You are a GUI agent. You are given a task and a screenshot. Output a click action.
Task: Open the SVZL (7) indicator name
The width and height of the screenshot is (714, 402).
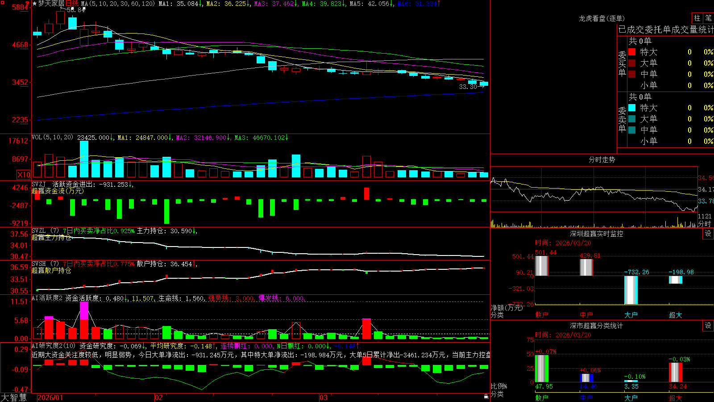[x=45, y=231]
